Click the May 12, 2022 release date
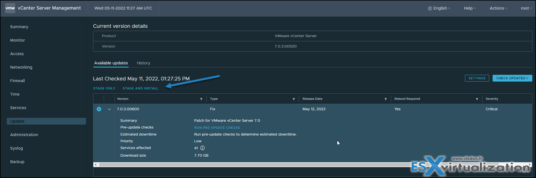This screenshot has height=178, width=536. pyautogui.click(x=314, y=109)
